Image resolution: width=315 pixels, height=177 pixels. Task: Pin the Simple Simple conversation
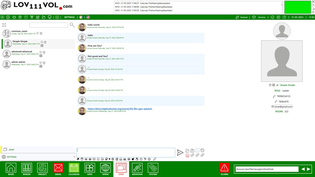point(42,42)
